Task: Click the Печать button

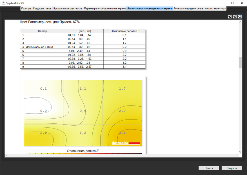Action: (209, 168)
